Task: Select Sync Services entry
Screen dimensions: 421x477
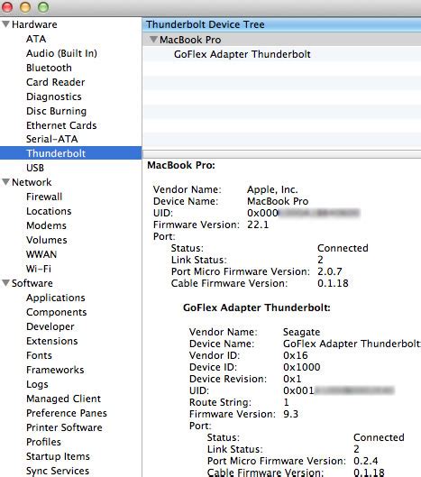Action: [x=58, y=471]
